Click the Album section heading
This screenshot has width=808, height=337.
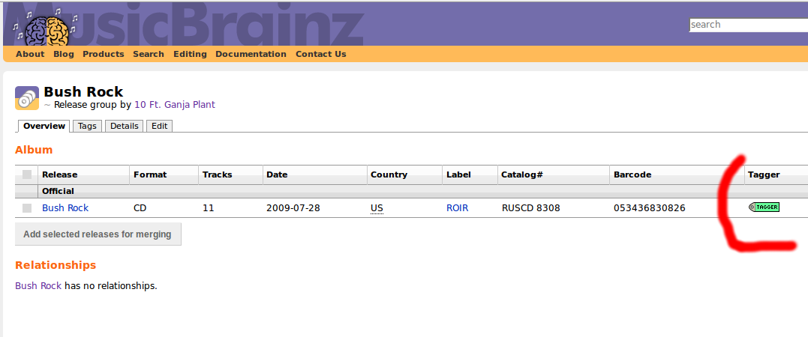[34, 150]
